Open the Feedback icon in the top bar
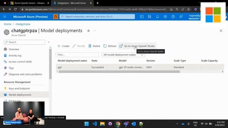 click(x=181, y=17)
